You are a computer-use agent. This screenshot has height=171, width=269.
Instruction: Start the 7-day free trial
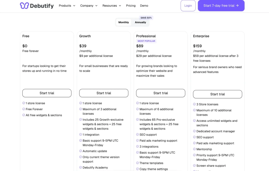pyautogui.click(x=221, y=6)
